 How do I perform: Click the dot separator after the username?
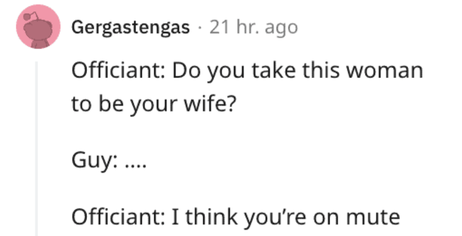tap(200, 27)
